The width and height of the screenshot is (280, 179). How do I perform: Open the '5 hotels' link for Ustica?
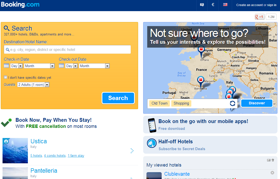[x=36, y=156]
